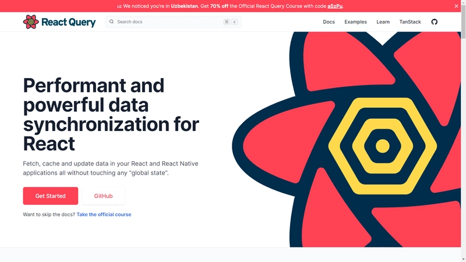Visit the TanStack navigation link
Screen dimensions: 466x262
click(x=410, y=22)
